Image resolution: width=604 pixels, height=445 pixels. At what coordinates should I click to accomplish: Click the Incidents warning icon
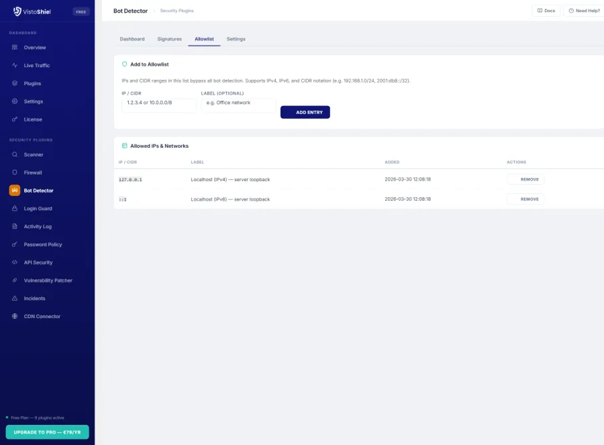click(15, 298)
